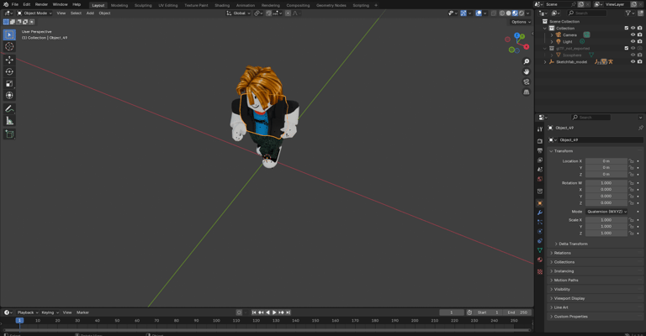Open the File menu
Image resolution: width=646 pixels, height=336 pixels.
(15, 4)
